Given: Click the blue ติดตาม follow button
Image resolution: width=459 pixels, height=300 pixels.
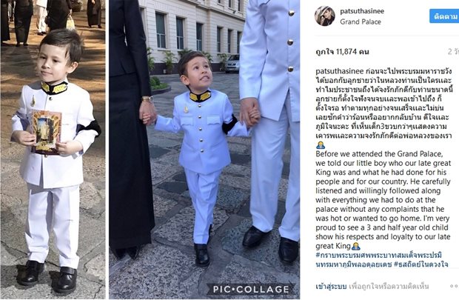Looking at the screenshot, I should tap(444, 16).
